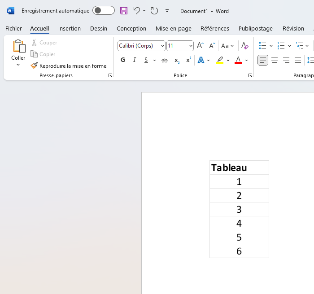The image size is (314, 294).
Task: Click the Couper button
Action: (x=44, y=43)
